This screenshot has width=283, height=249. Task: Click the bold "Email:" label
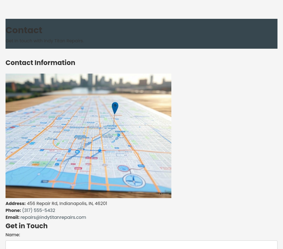[x=12, y=217]
